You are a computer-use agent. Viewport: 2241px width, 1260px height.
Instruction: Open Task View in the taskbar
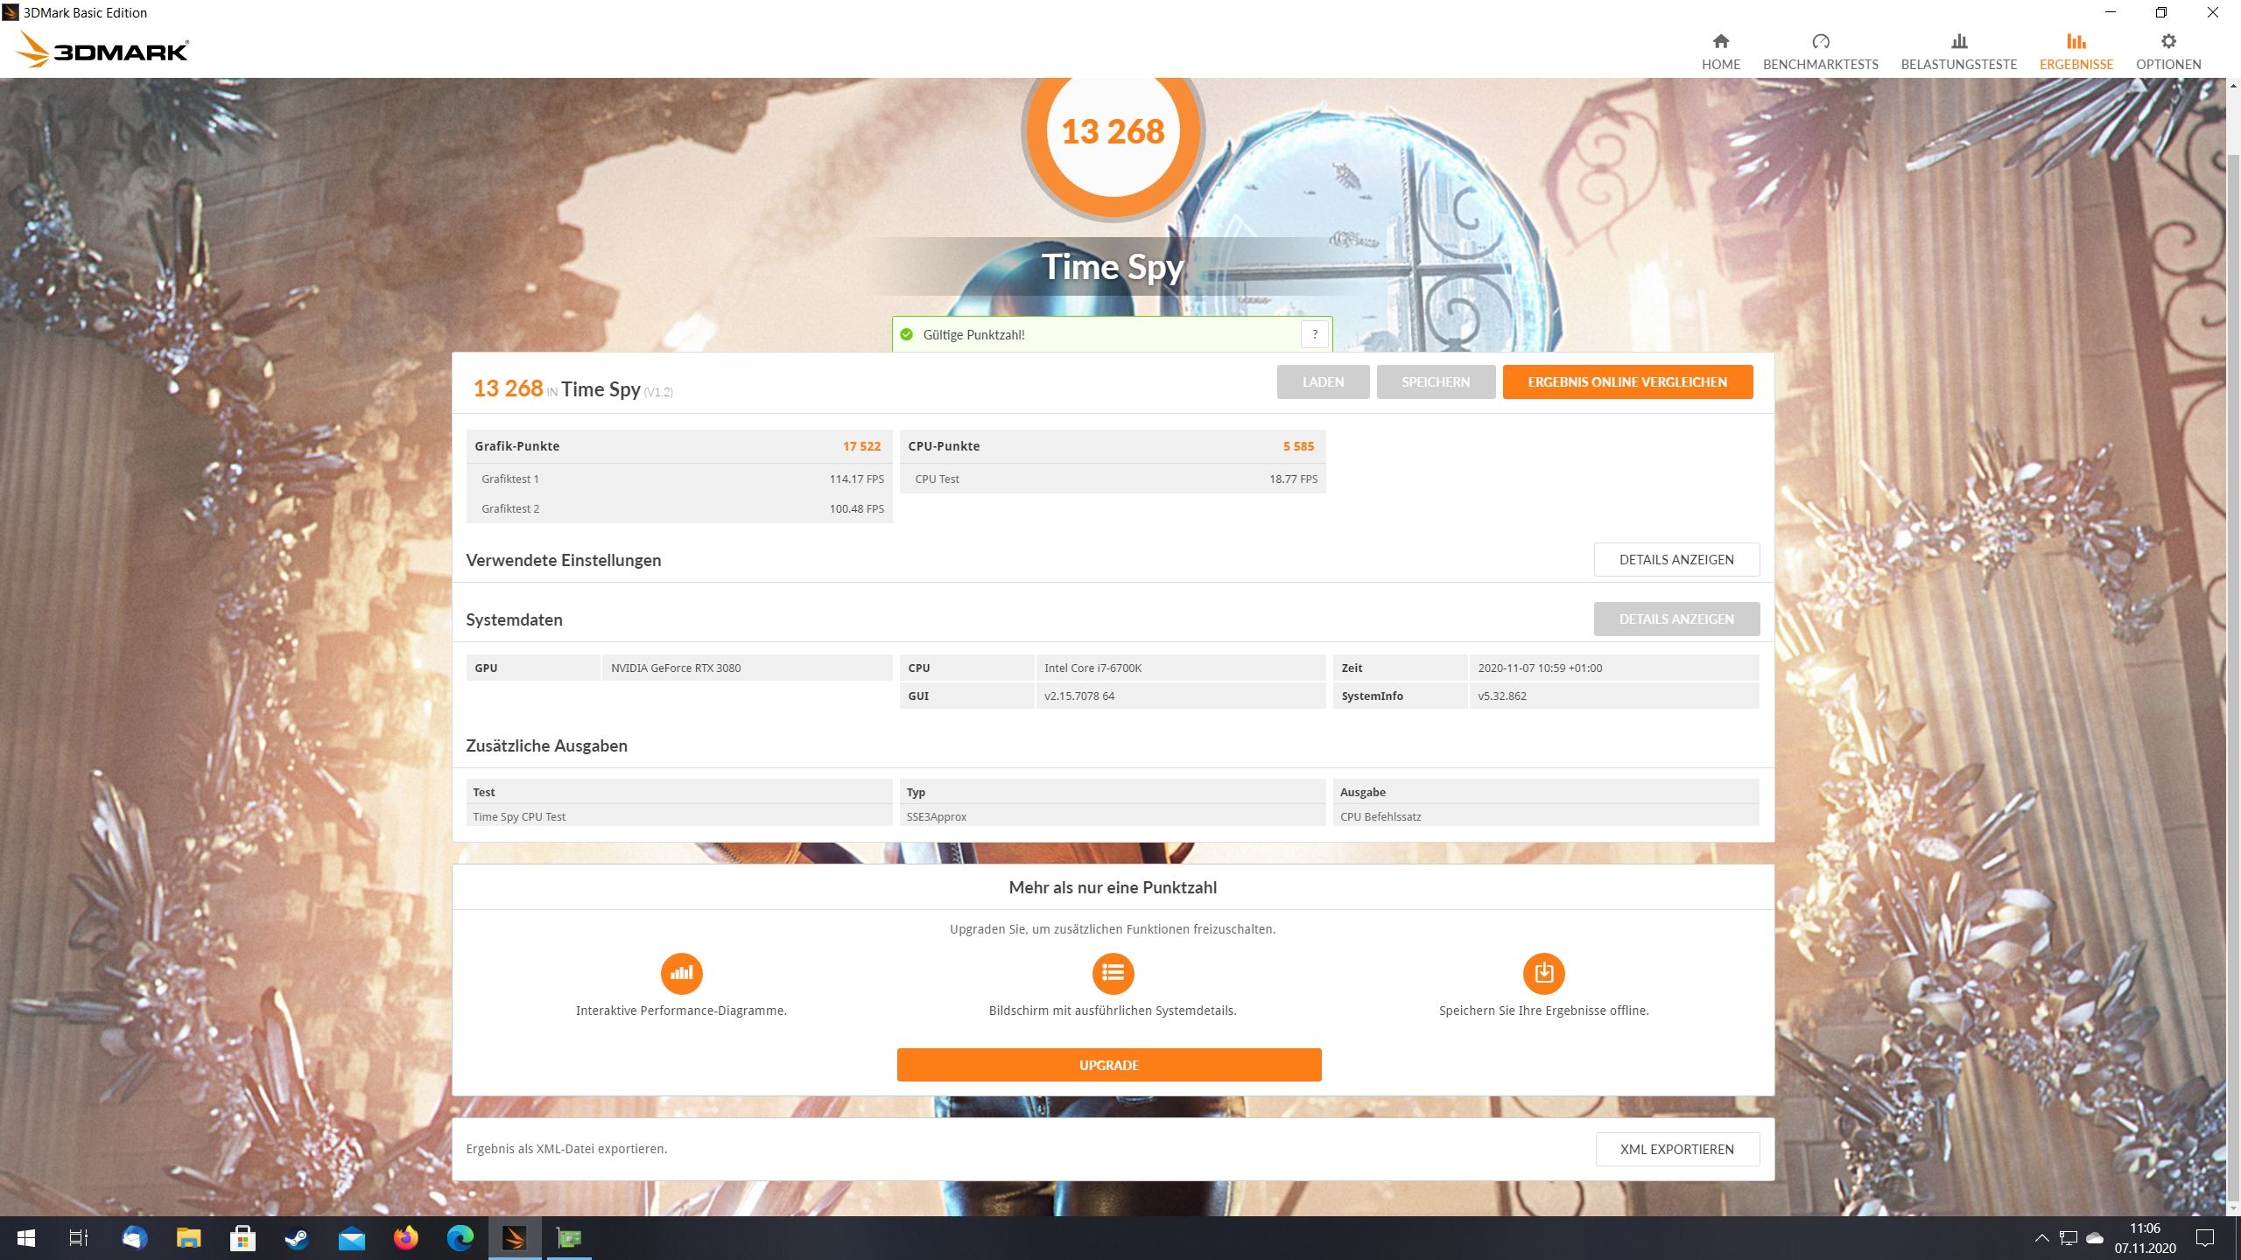79,1238
